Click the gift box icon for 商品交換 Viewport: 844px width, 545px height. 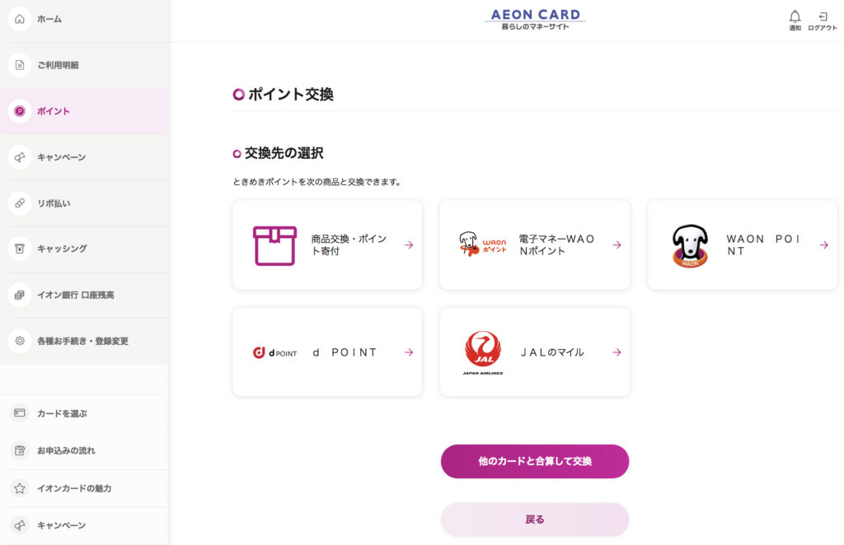[x=274, y=245]
